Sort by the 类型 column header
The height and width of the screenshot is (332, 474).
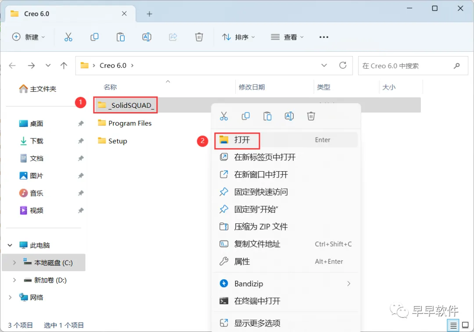[x=323, y=87]
